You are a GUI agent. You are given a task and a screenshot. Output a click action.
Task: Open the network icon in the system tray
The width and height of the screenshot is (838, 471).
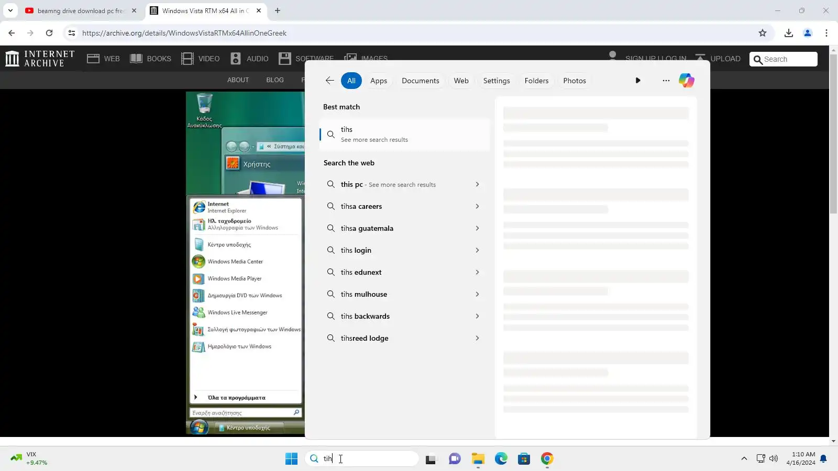click(x=760, y=459)
